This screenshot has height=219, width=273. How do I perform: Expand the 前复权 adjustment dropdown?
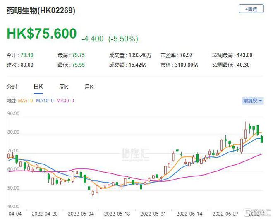click(x=252, y=101)
